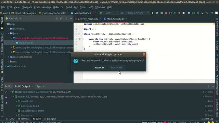The image size is (219, 123).
Task: Click the Project panel gear options icon
Action: click(66, 18)
